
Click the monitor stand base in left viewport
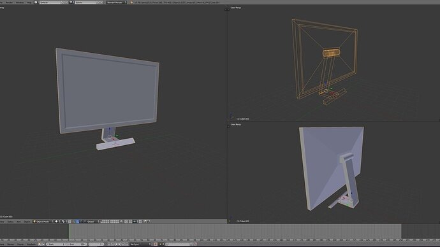point(115,144)
